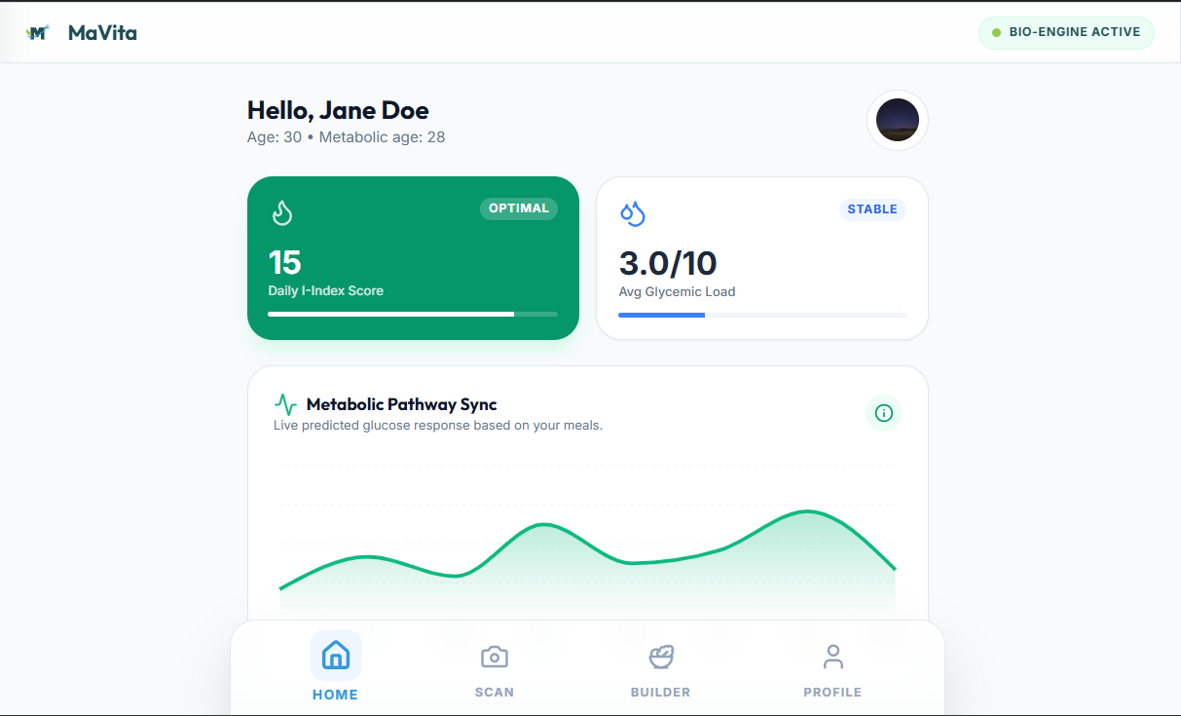
Task: Click the Metabolic Pathway Sync heading
Action: point(402,404)
